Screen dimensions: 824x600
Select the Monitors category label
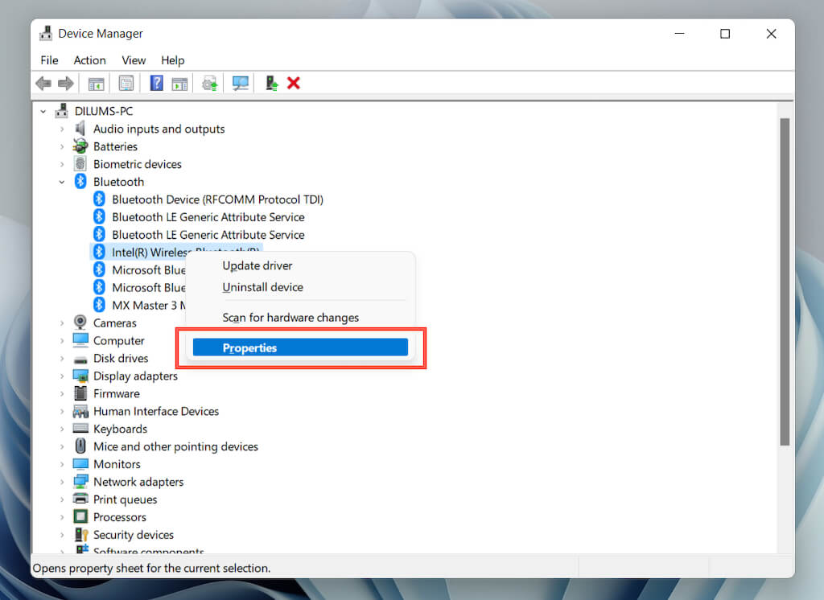pos(117,464)
